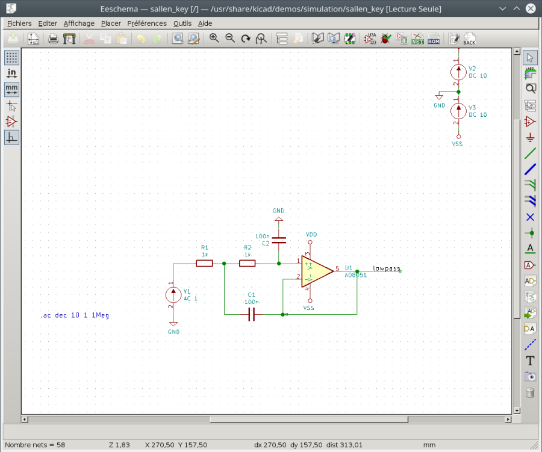The image size is (542, 452).
Task: Open the Préférences menu
Action: (x=147, y=23)
